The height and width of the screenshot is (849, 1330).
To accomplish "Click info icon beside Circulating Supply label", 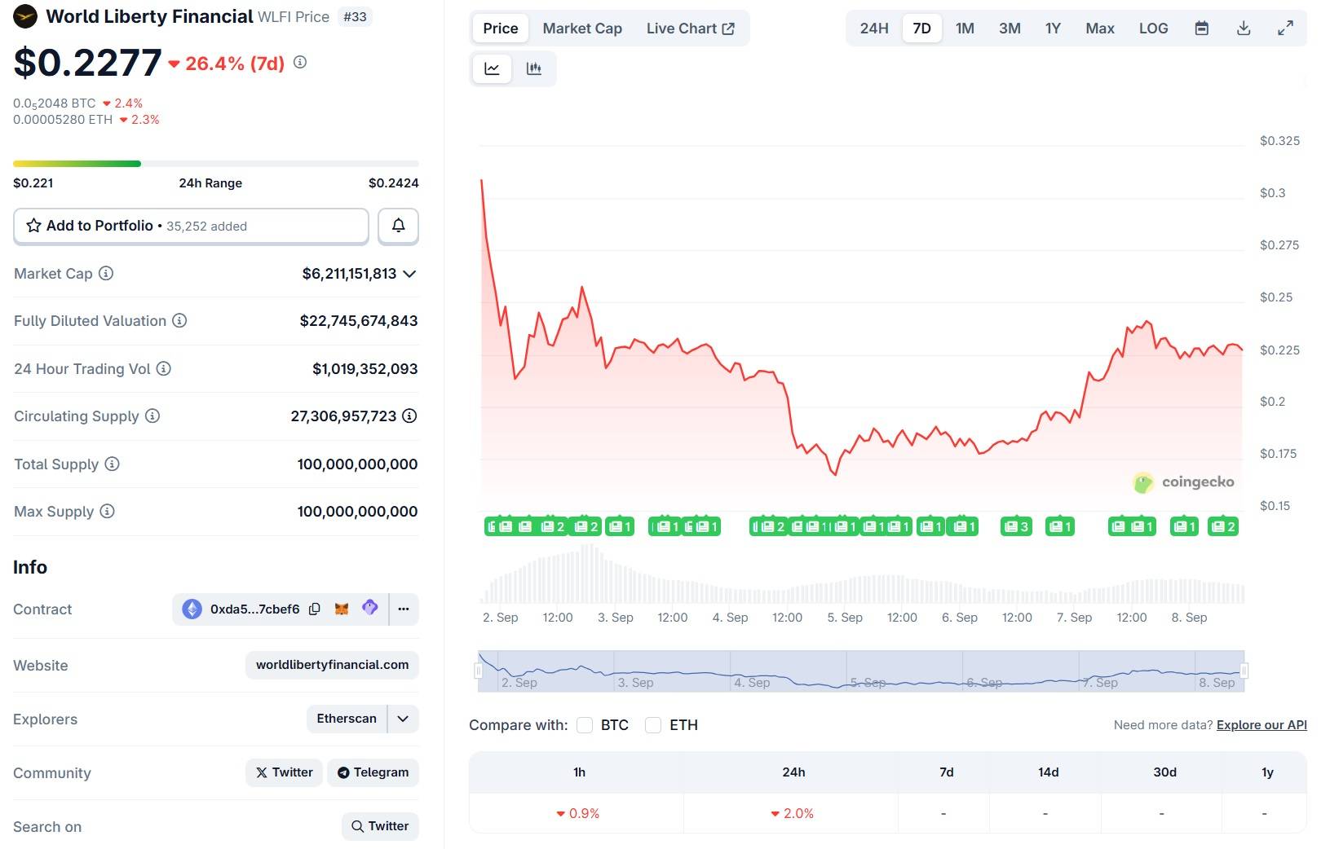I will pyautogui.click(x=152, y=416).
